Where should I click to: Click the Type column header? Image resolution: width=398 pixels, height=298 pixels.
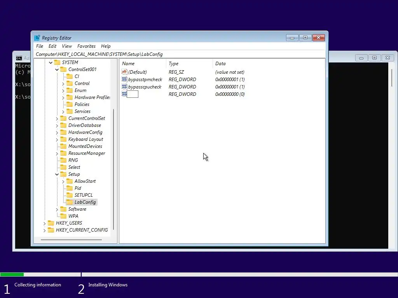189,64
